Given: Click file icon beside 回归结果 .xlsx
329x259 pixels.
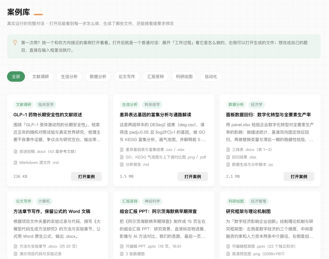Looking at the screenshot, I should click(x=228, y=157).
